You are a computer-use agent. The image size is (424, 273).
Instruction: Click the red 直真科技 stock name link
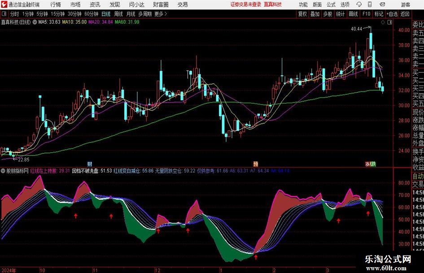pyautogui.click(x=273, y=4)
